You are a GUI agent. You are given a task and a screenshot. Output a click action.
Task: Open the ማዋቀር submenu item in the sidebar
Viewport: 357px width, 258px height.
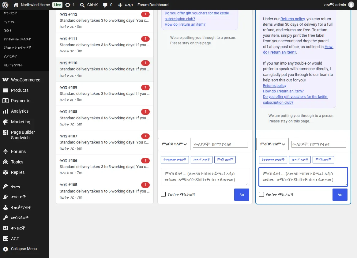click(9, 22)
